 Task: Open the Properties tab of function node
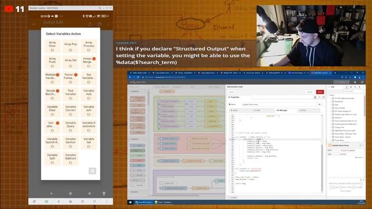coord(239,97)
